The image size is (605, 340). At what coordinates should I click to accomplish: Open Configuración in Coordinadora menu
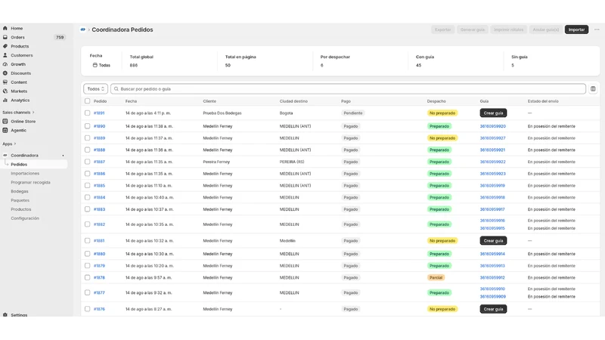coord(25,218)
